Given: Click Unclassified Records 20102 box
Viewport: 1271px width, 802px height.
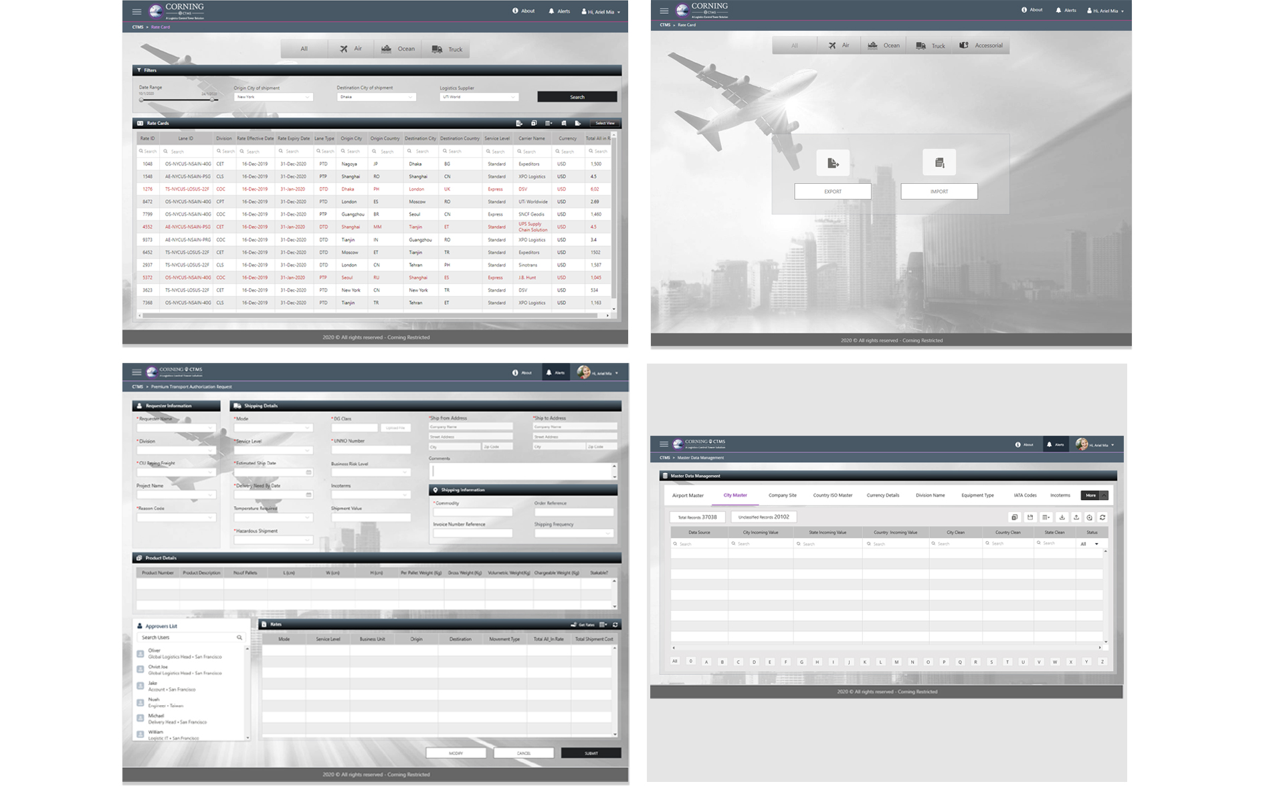Looking at the screenshot, I should (764, 517).
